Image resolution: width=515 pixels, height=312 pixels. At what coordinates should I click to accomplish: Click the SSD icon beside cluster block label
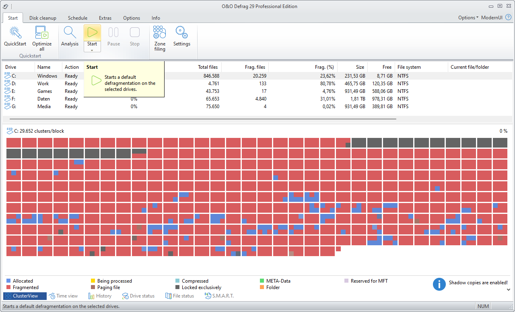[x=10, y=131]
